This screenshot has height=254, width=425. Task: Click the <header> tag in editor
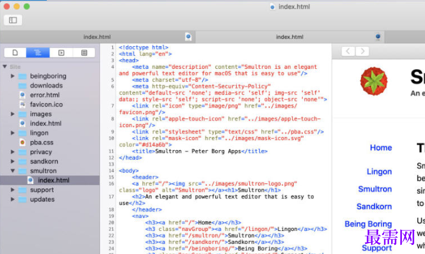[145, 177]
